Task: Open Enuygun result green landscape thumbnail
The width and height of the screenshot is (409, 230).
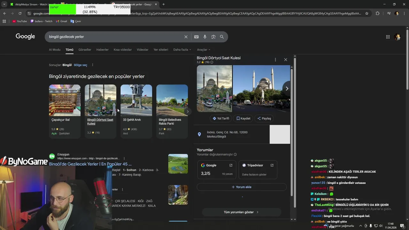Action: [x=178, y=164]
